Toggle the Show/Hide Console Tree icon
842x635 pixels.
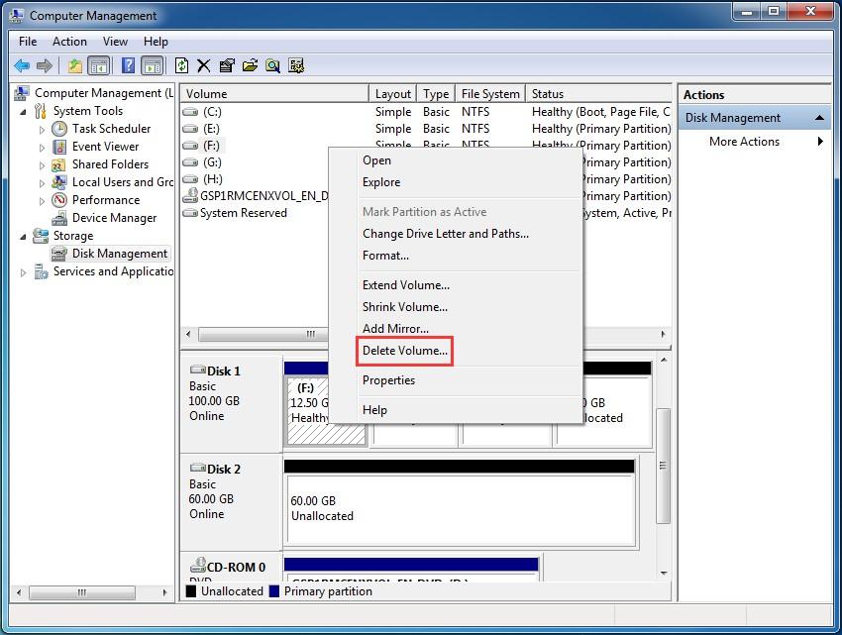click(99, 66)
